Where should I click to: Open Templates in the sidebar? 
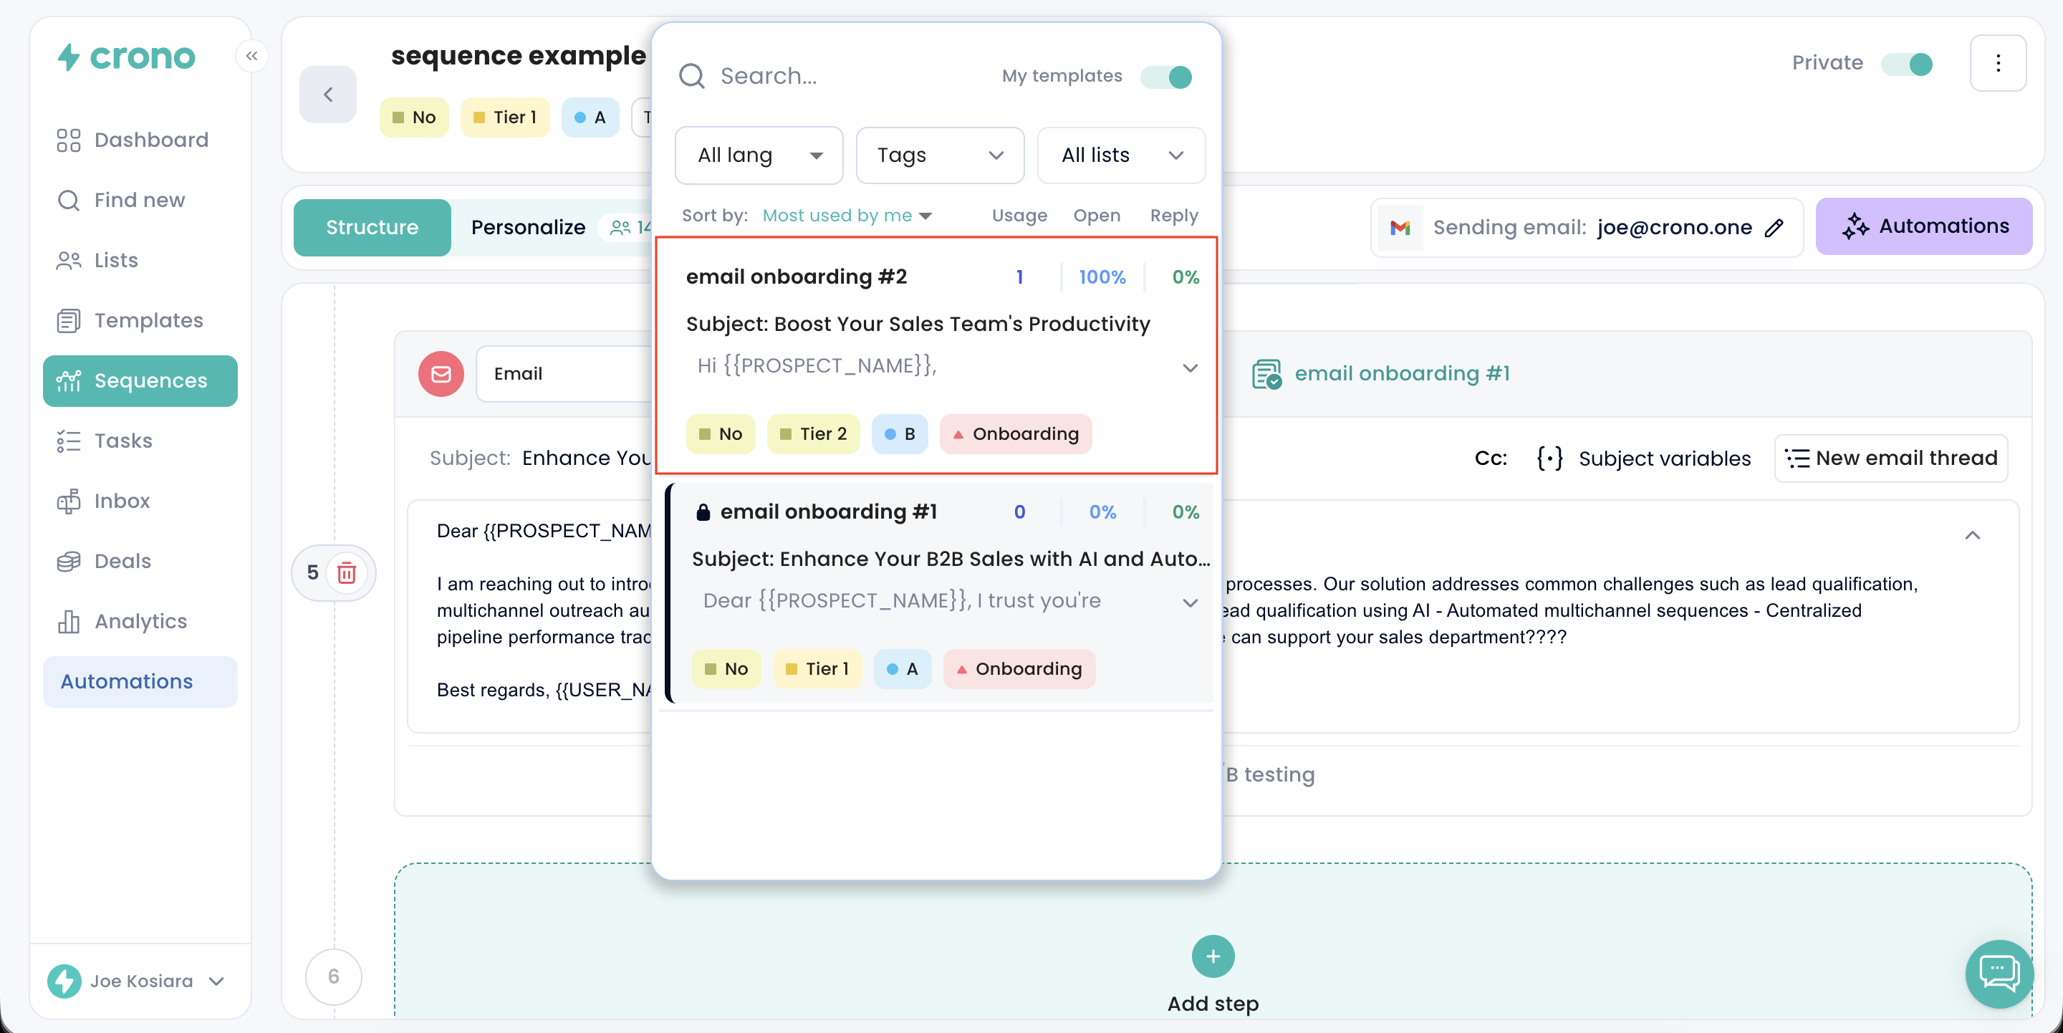click(x=148, y=320)
